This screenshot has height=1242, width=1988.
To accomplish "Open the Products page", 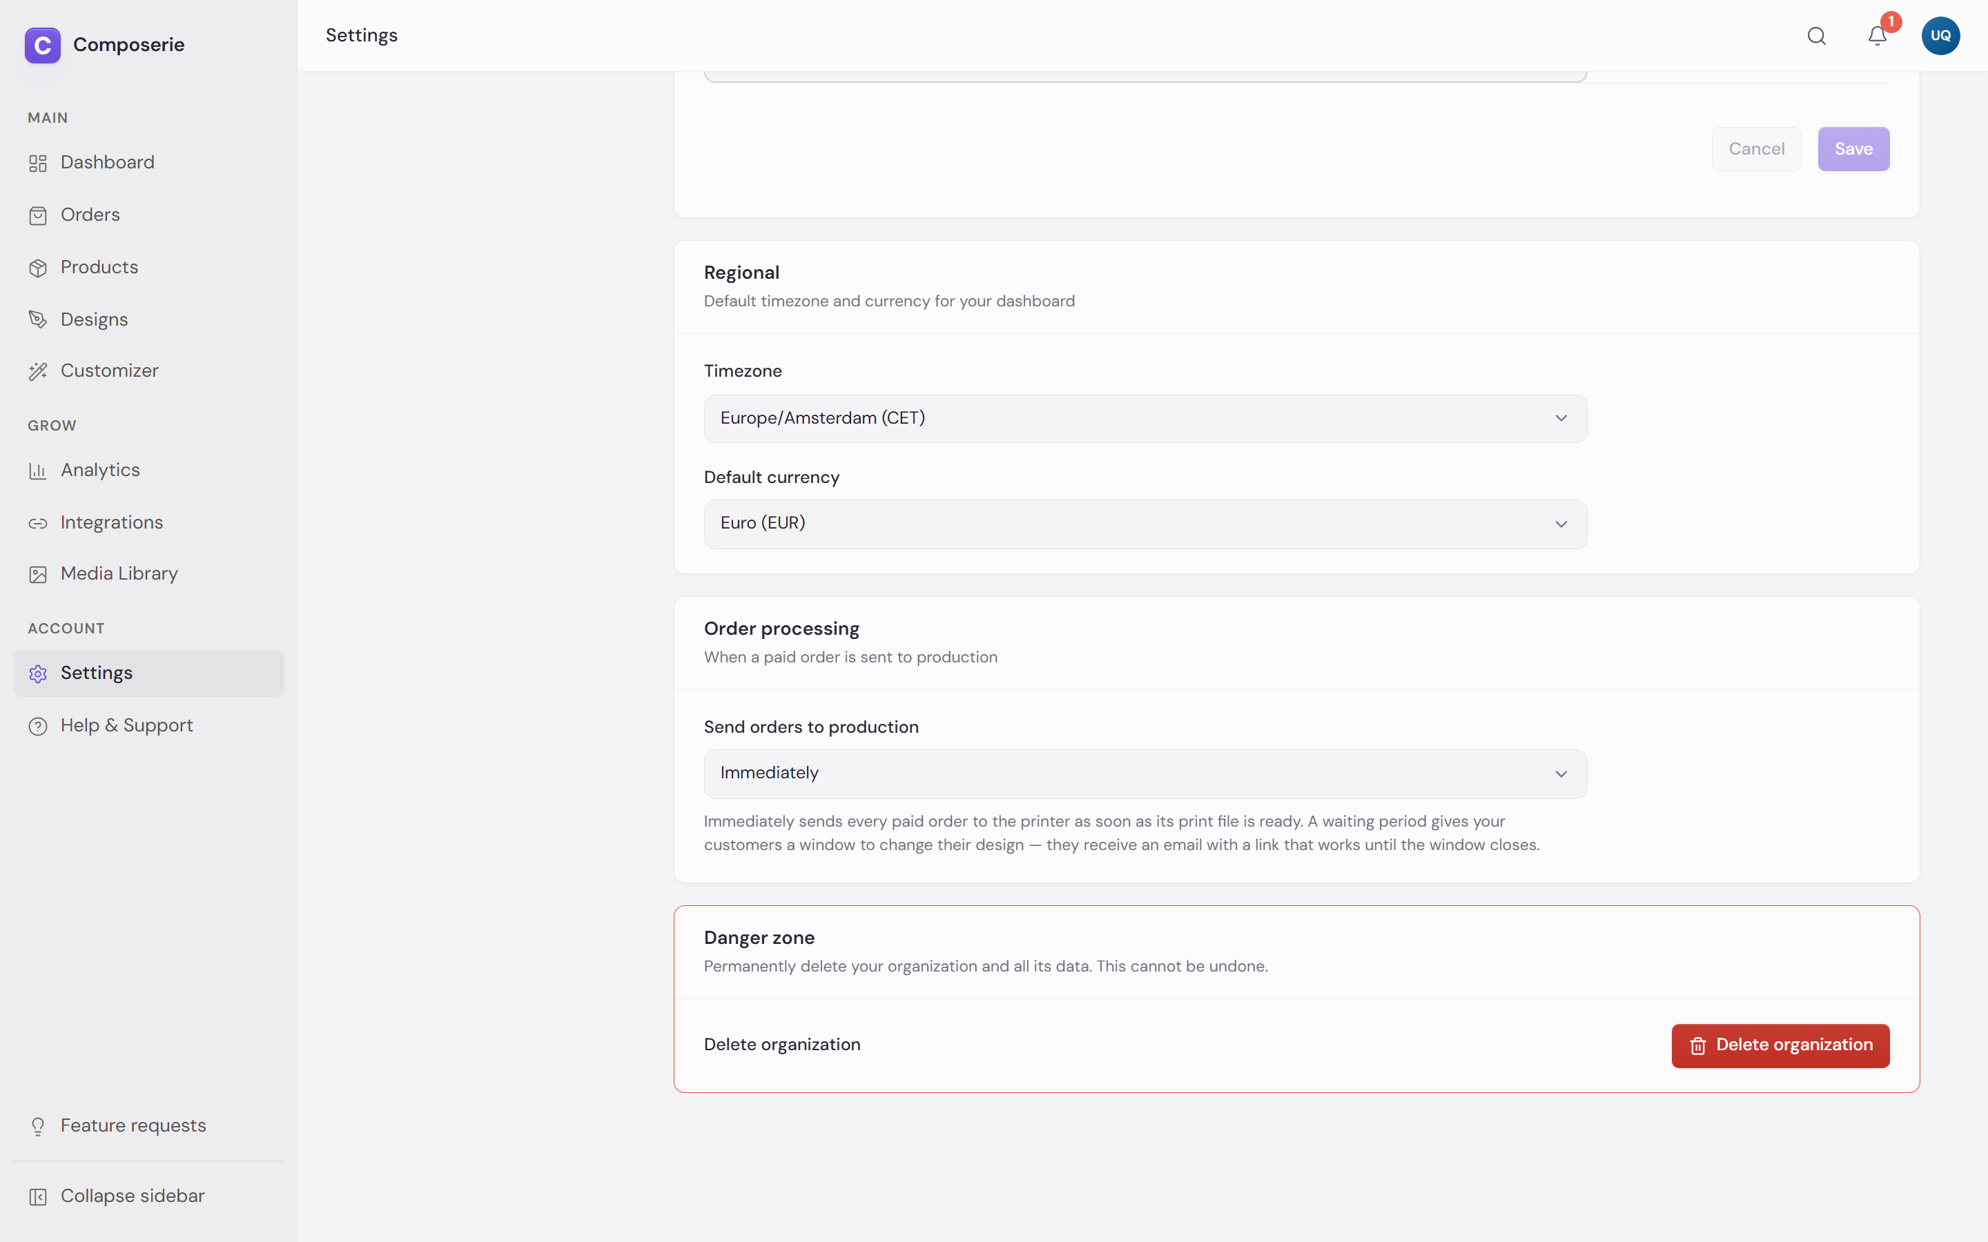I will click(148, 268).
